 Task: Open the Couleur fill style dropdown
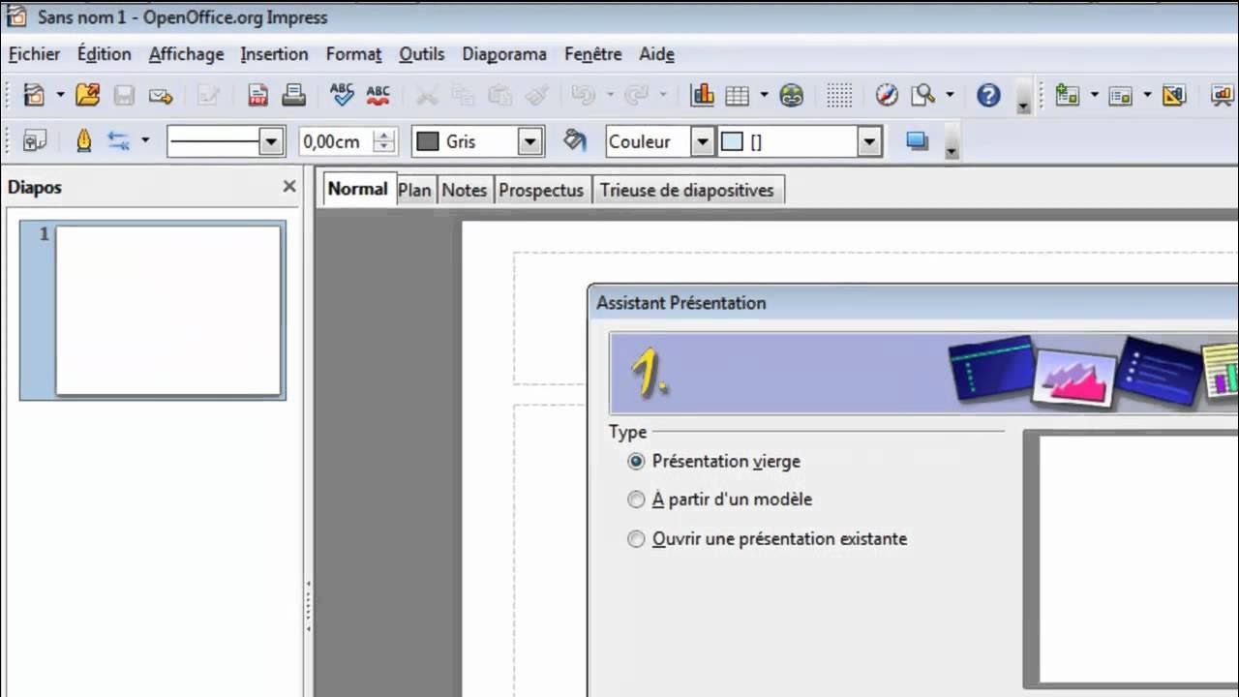(x=703, y=141)
